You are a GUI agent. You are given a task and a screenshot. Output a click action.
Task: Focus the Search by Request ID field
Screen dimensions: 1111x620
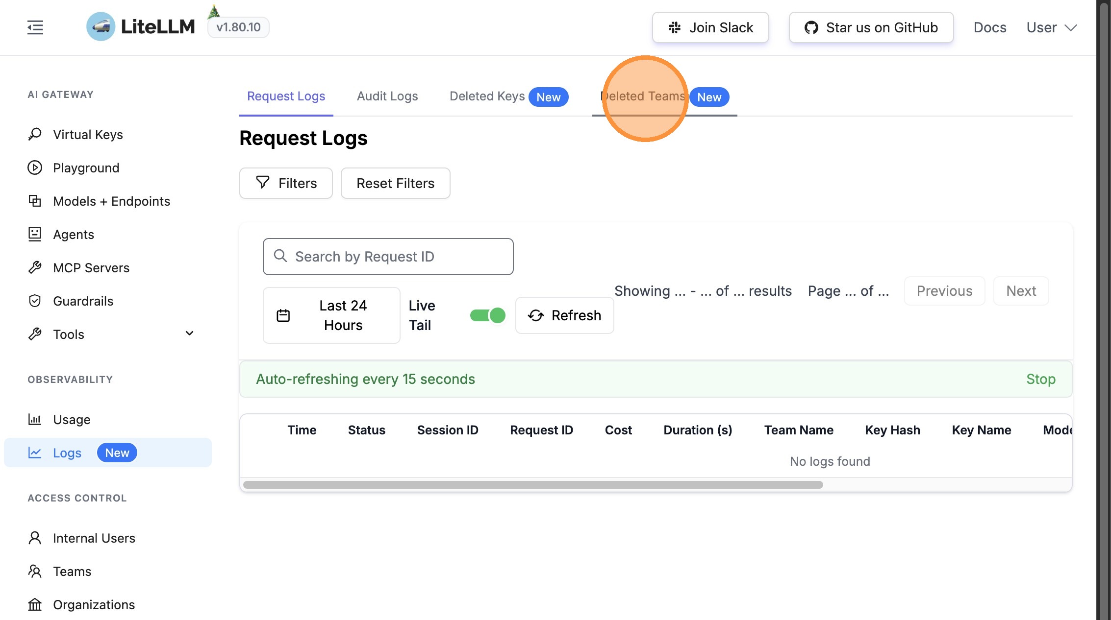tap(388, 257)
